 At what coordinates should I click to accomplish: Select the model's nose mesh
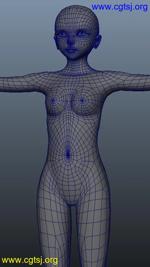click(70, 41)
